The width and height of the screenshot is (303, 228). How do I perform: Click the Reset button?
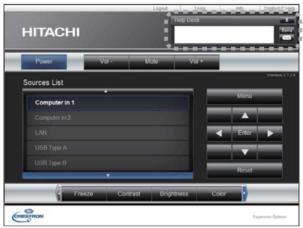pos(244,170)
